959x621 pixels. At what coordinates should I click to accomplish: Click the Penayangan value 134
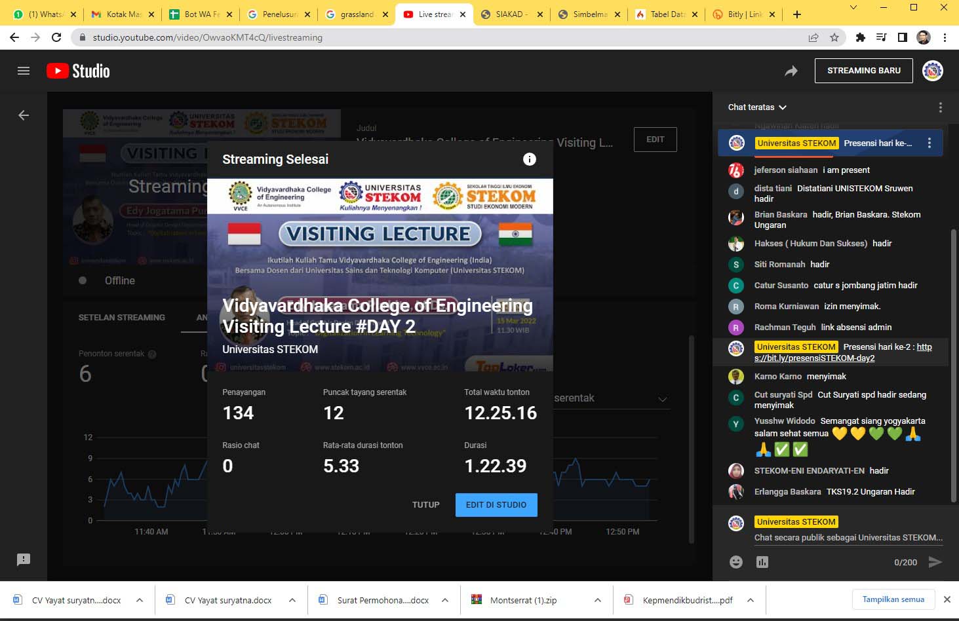[238, 413]
